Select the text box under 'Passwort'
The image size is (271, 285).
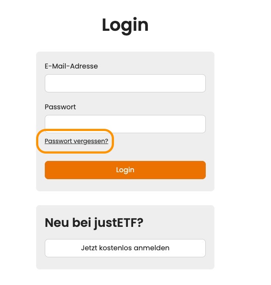(x=125, y=124)
